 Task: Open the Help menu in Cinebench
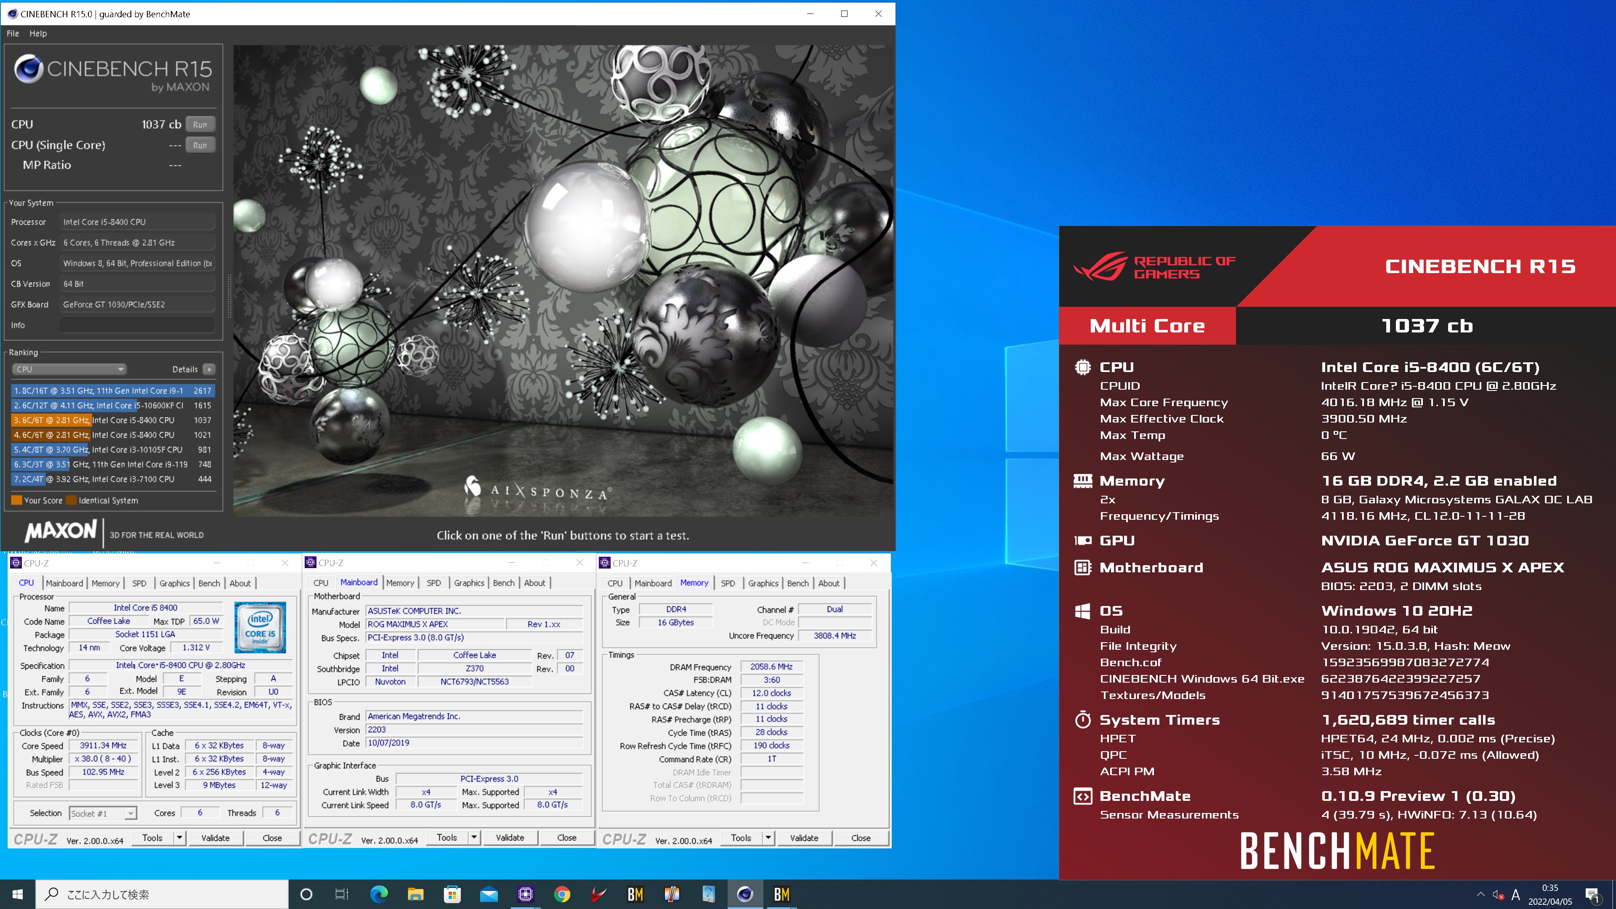tap(37, 33)
